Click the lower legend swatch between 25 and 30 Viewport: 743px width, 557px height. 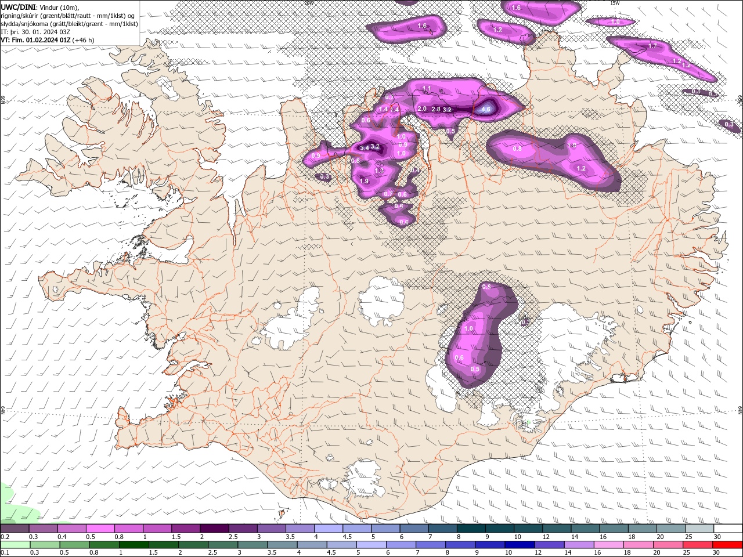tap(698, 544)
